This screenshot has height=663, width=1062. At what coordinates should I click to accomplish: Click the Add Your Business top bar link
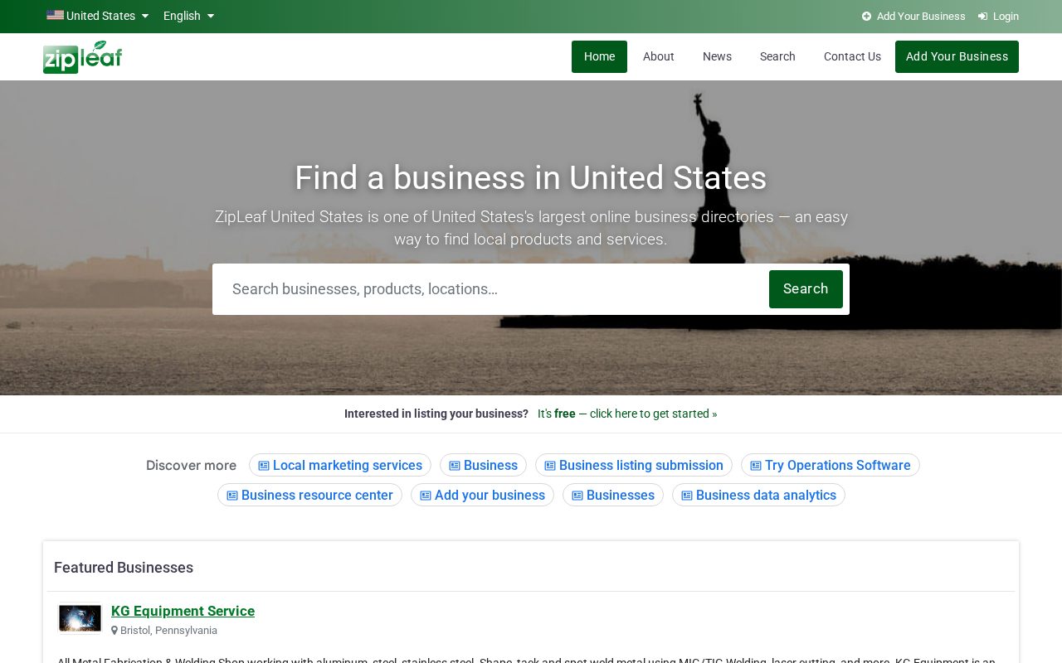(913, 16)
